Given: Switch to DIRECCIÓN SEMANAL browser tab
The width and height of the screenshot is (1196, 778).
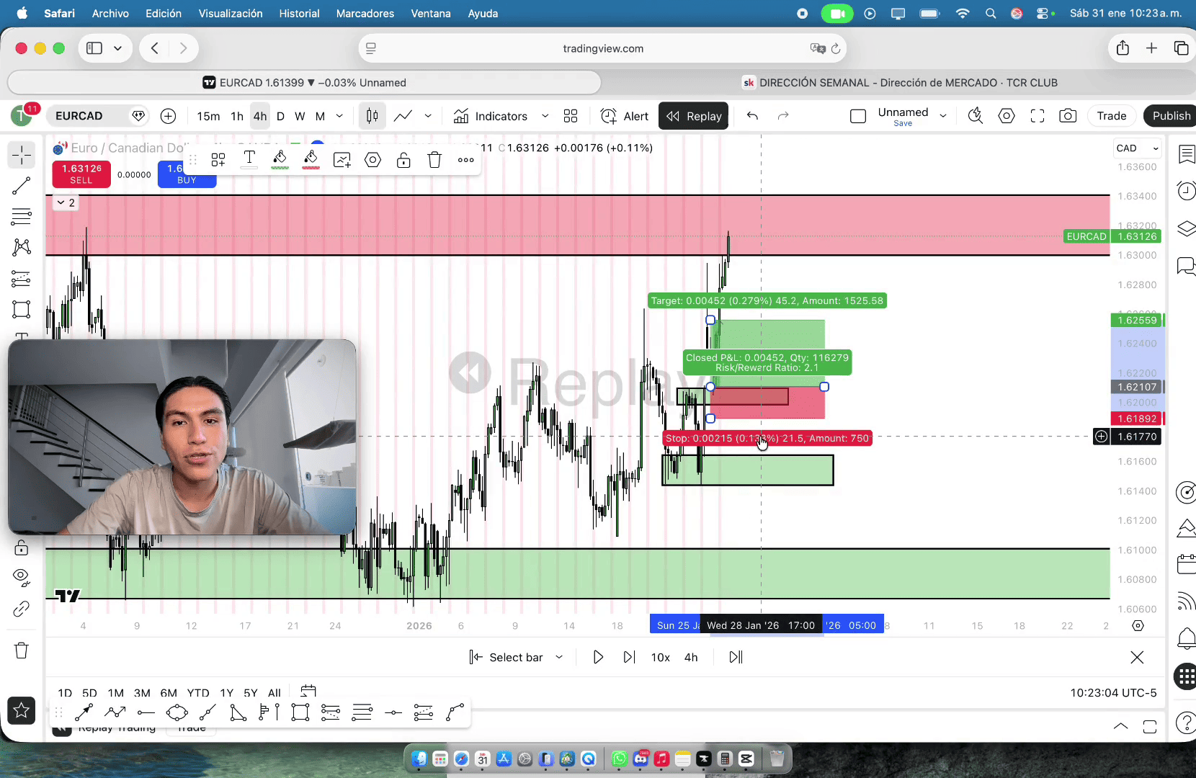Looking at the screenshot, I should [x=900, y=83].
